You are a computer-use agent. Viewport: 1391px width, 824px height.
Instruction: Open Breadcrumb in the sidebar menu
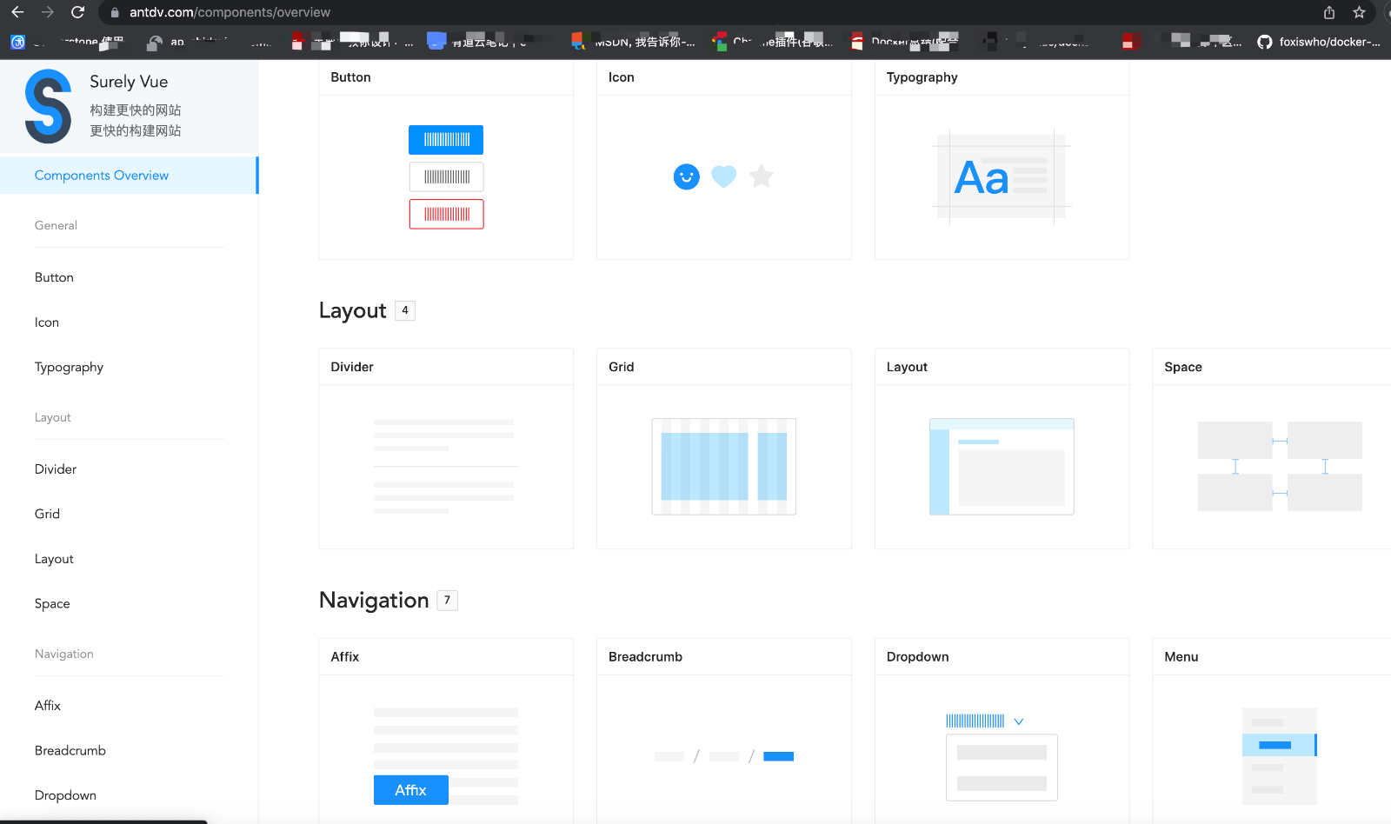point(70,751)
